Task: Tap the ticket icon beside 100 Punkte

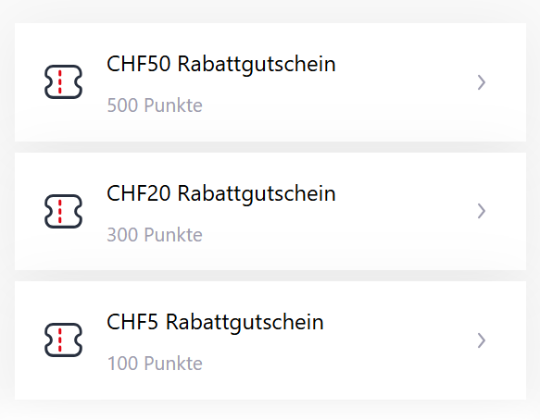Action: coord(63,340)
